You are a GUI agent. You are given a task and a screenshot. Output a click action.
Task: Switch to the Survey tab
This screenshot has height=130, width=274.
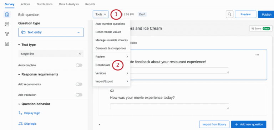10,4
